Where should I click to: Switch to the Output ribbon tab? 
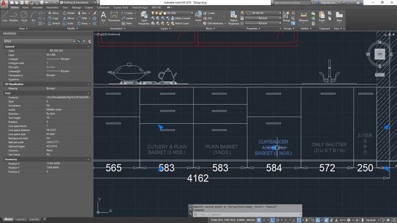pyautogui.click(x=89, y=7)
